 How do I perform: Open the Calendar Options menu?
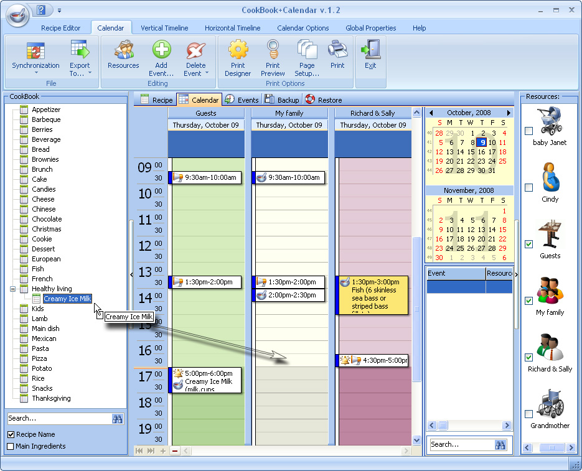tap(303, 27)
